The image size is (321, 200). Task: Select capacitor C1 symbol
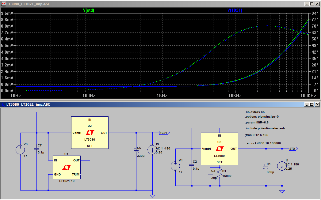[266, 167]
